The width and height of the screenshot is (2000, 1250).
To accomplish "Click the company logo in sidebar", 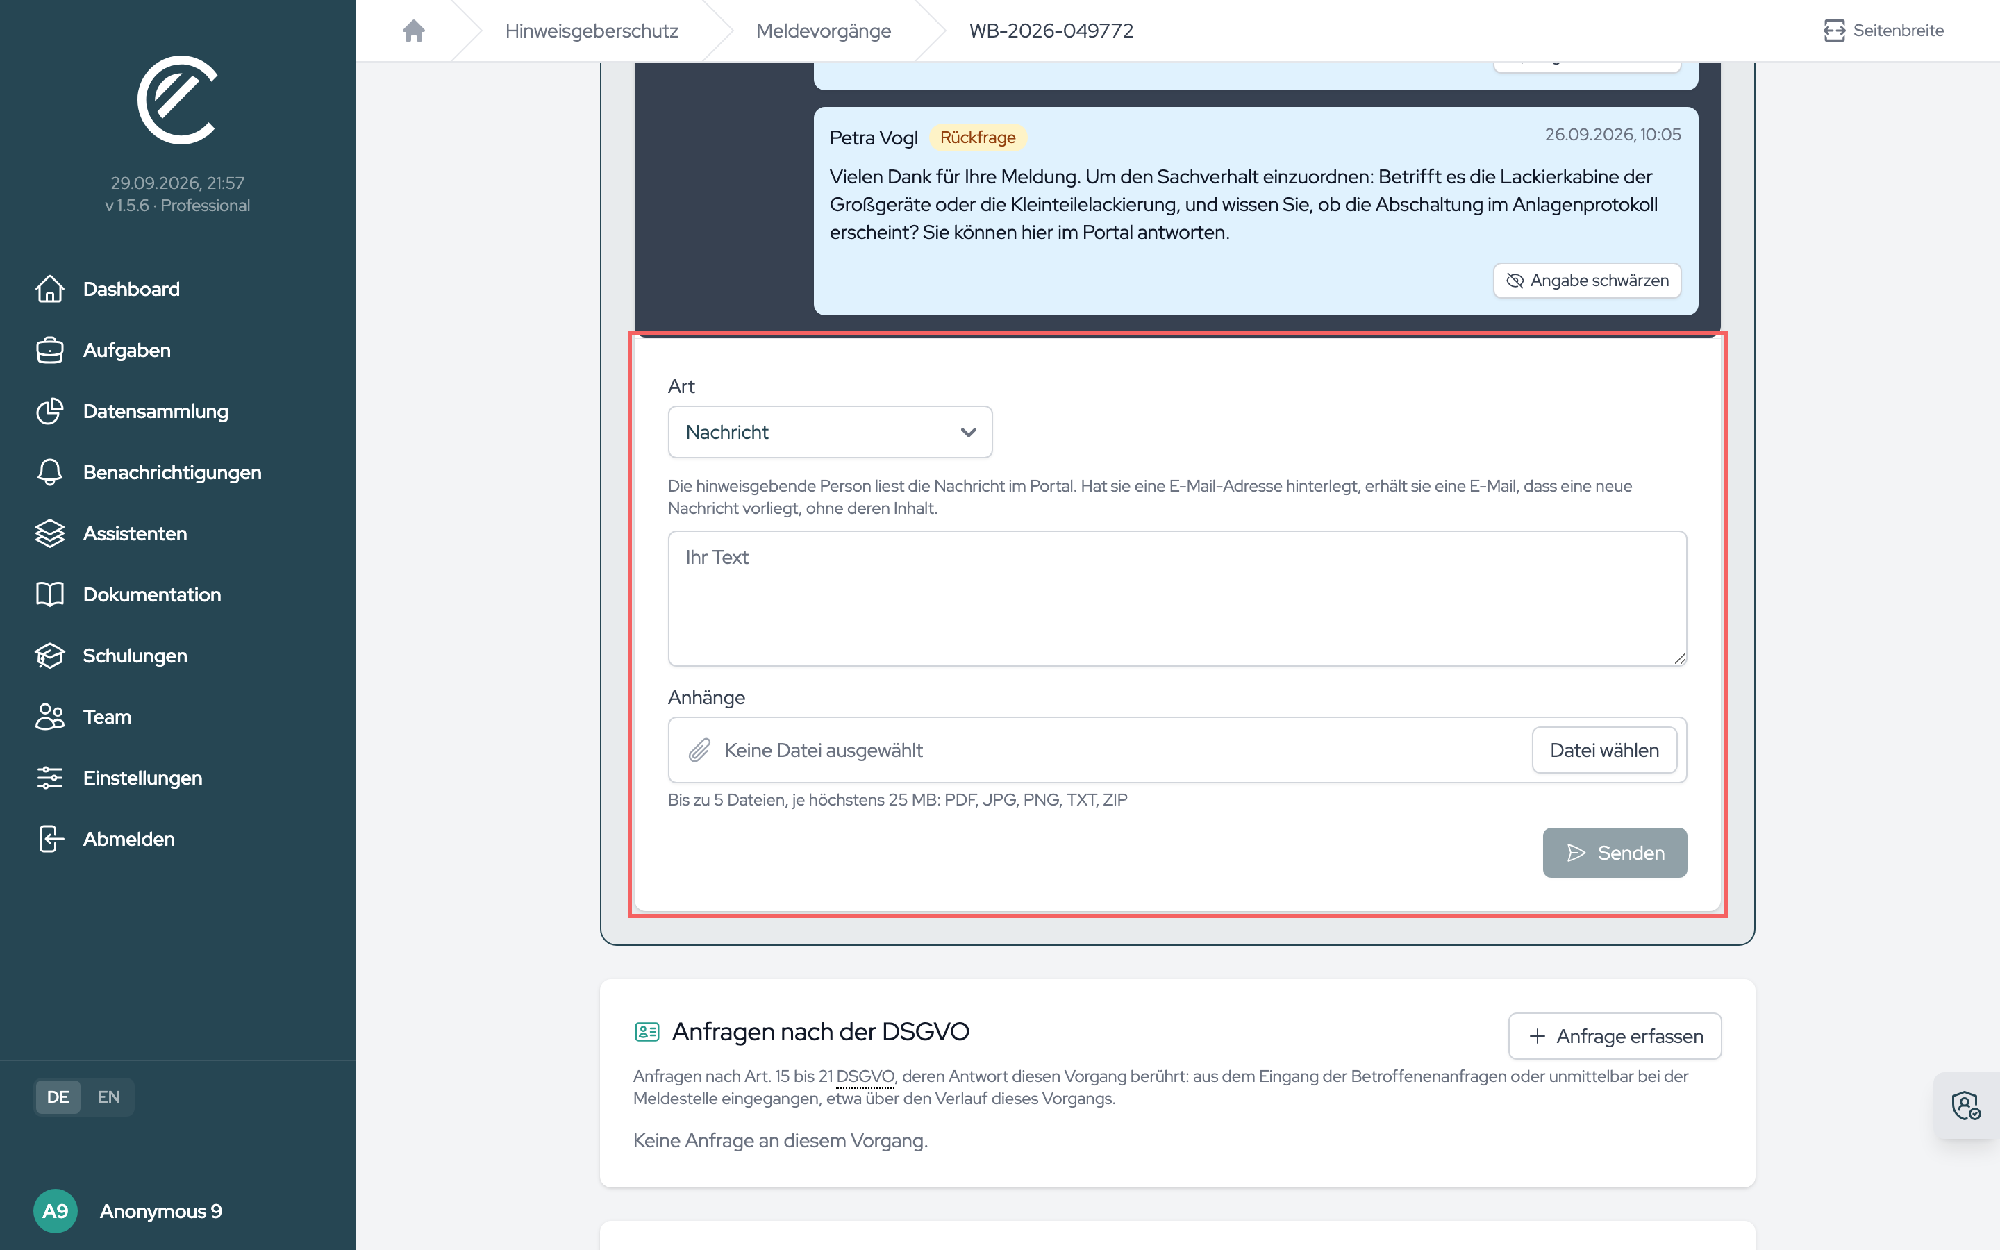I will tap(177, 99).
